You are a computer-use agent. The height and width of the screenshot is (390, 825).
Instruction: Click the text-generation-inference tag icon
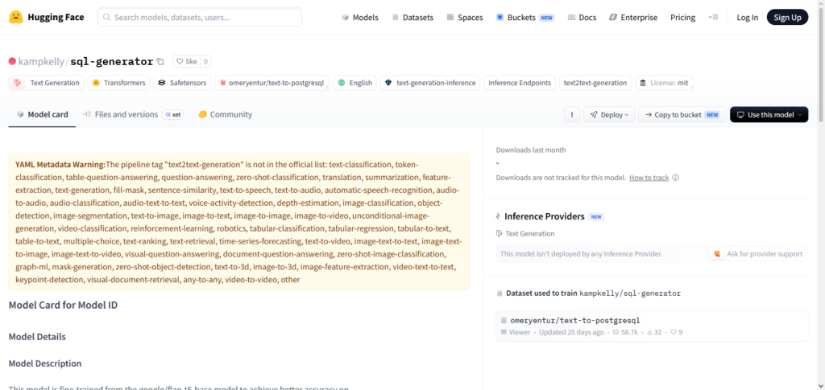pyautogui.click(x=389, y=83)
